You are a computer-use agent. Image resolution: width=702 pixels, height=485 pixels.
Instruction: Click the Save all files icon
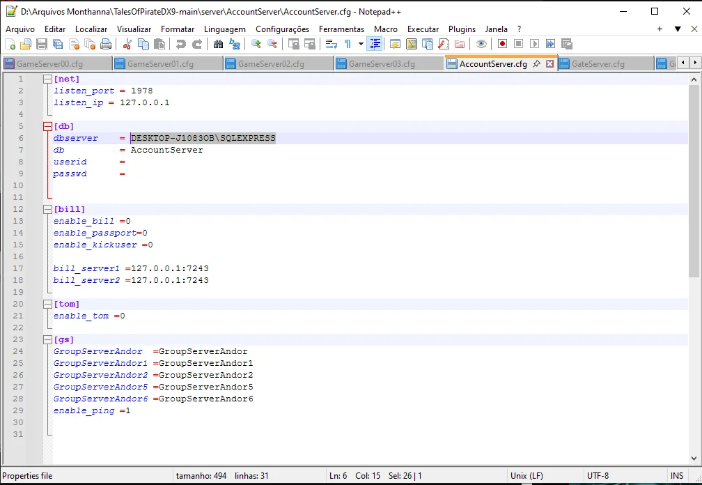(x=58, y=44)
